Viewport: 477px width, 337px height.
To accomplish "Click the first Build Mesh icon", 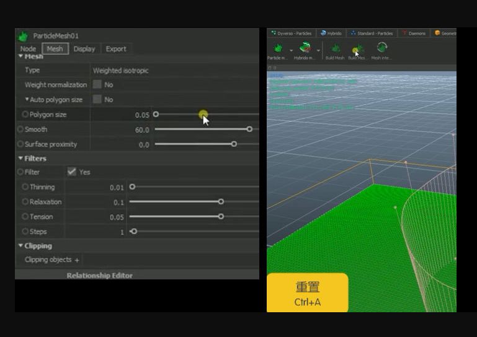I will pyautogui.click(x=335, y=48).
